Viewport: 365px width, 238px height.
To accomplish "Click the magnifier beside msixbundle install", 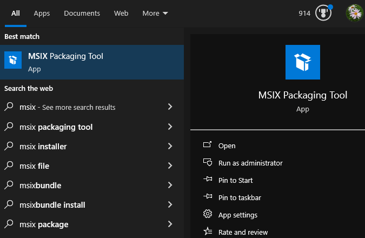I will tap(9, 204).
